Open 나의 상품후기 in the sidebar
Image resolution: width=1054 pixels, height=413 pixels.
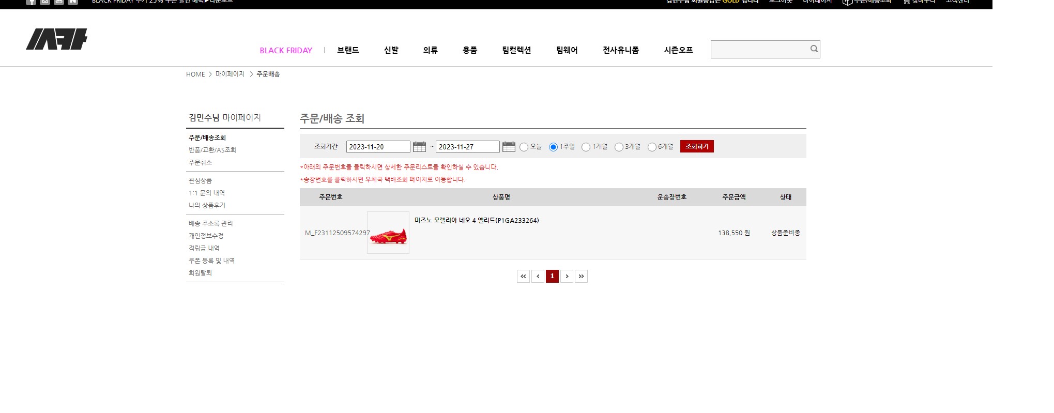[207, 205]
